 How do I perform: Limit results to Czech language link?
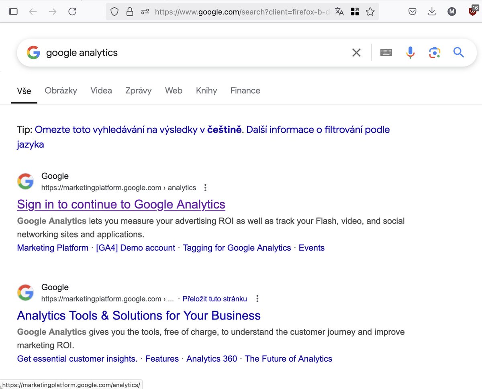coord(138,130)
